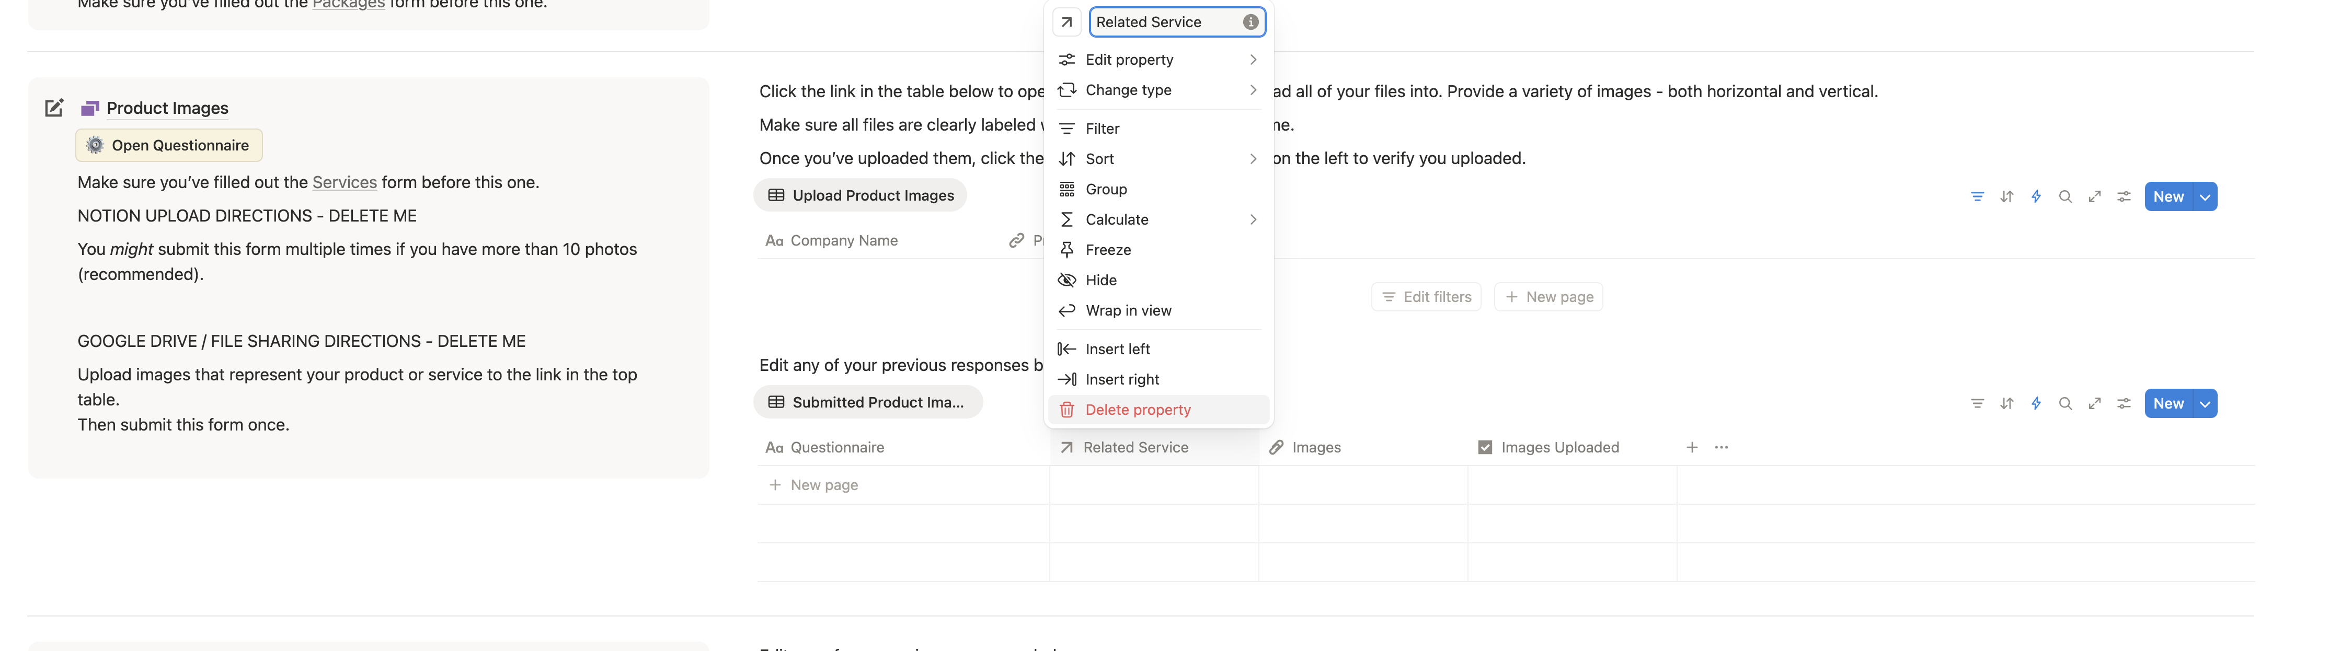Click the info icon in the property name field

[1250, 22]
